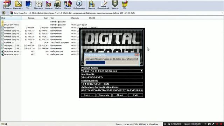Click the recorder magnifier zoom icon
The width and height of the screenshot is (224, 126).
[x=169, y=124]
